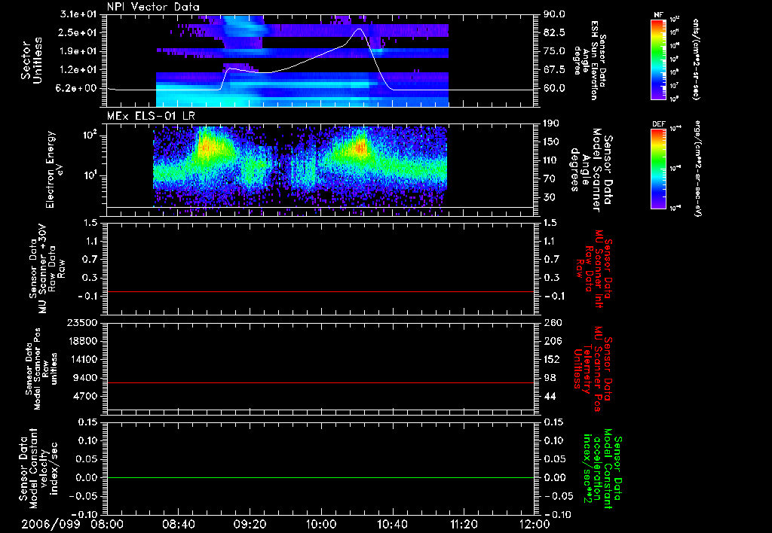
Task: Click the red scanner position telemetry line
Action: (x=320, y=383)
